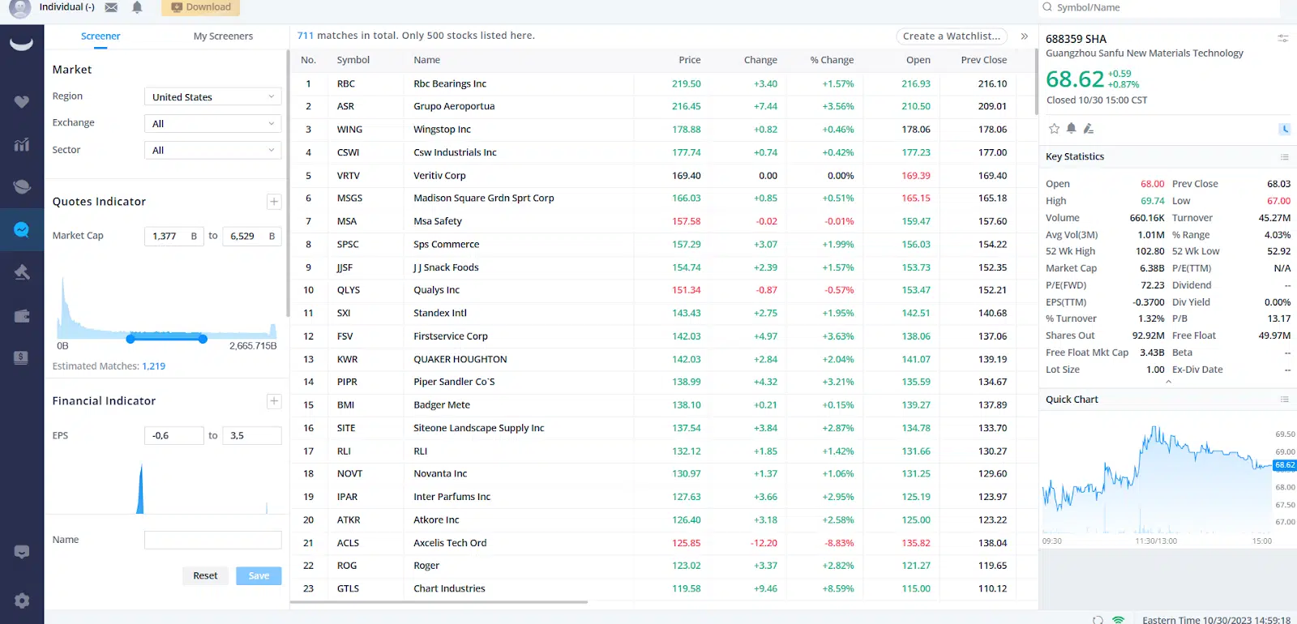Add a Financial Indicator with plus icon
This screenshot has width=1297, height=624.
coord(274,401)
